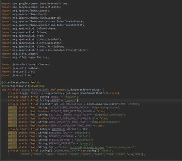182x161 pixels.
Task: Click KuduOperationsProducer after implements
Action: click(x=84, y=90)
